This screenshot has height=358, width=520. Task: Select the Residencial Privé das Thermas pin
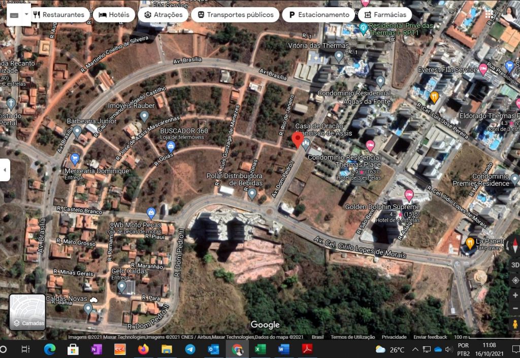pos(364,29)
